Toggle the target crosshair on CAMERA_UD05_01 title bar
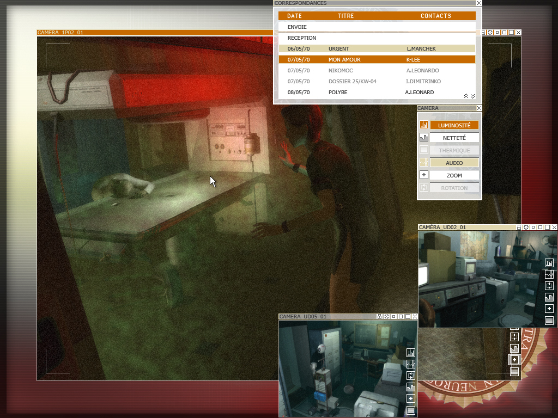The width and height of the screenshot is (558, 418). pos(386,317)
